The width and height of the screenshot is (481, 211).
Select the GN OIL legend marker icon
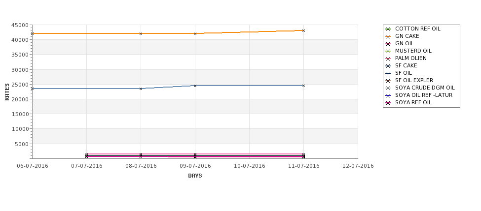[388, 44]
